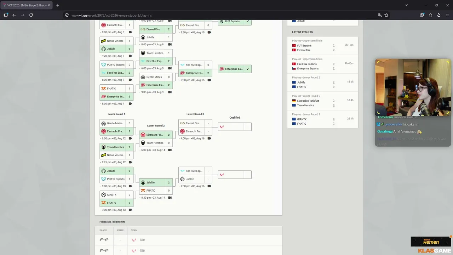Open the Enterprise Esports qualified box with checkmark
The height and width of the screenshot is (255, 453).
[x=235, y=69]
